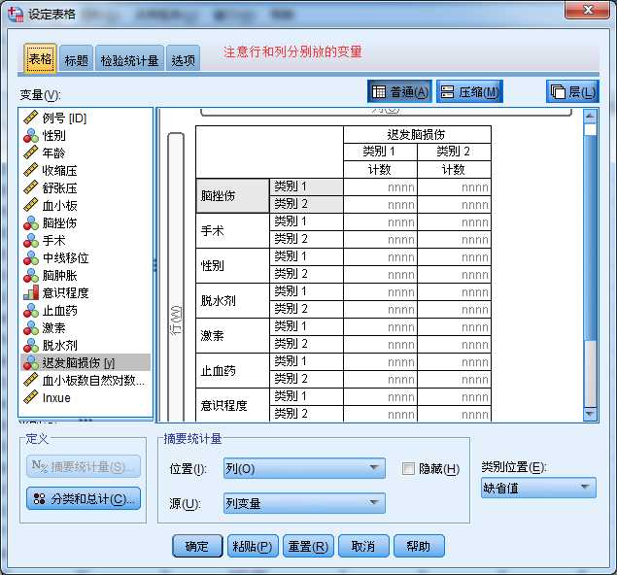
Task: Click the compact icon on 压缩(M) button
Action: click(447, 91)
